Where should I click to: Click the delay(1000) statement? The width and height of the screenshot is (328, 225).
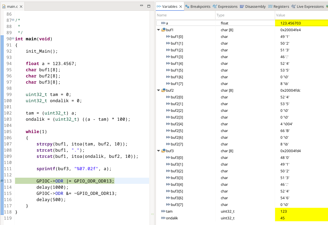pyautogui.click(x=53, y=187)
